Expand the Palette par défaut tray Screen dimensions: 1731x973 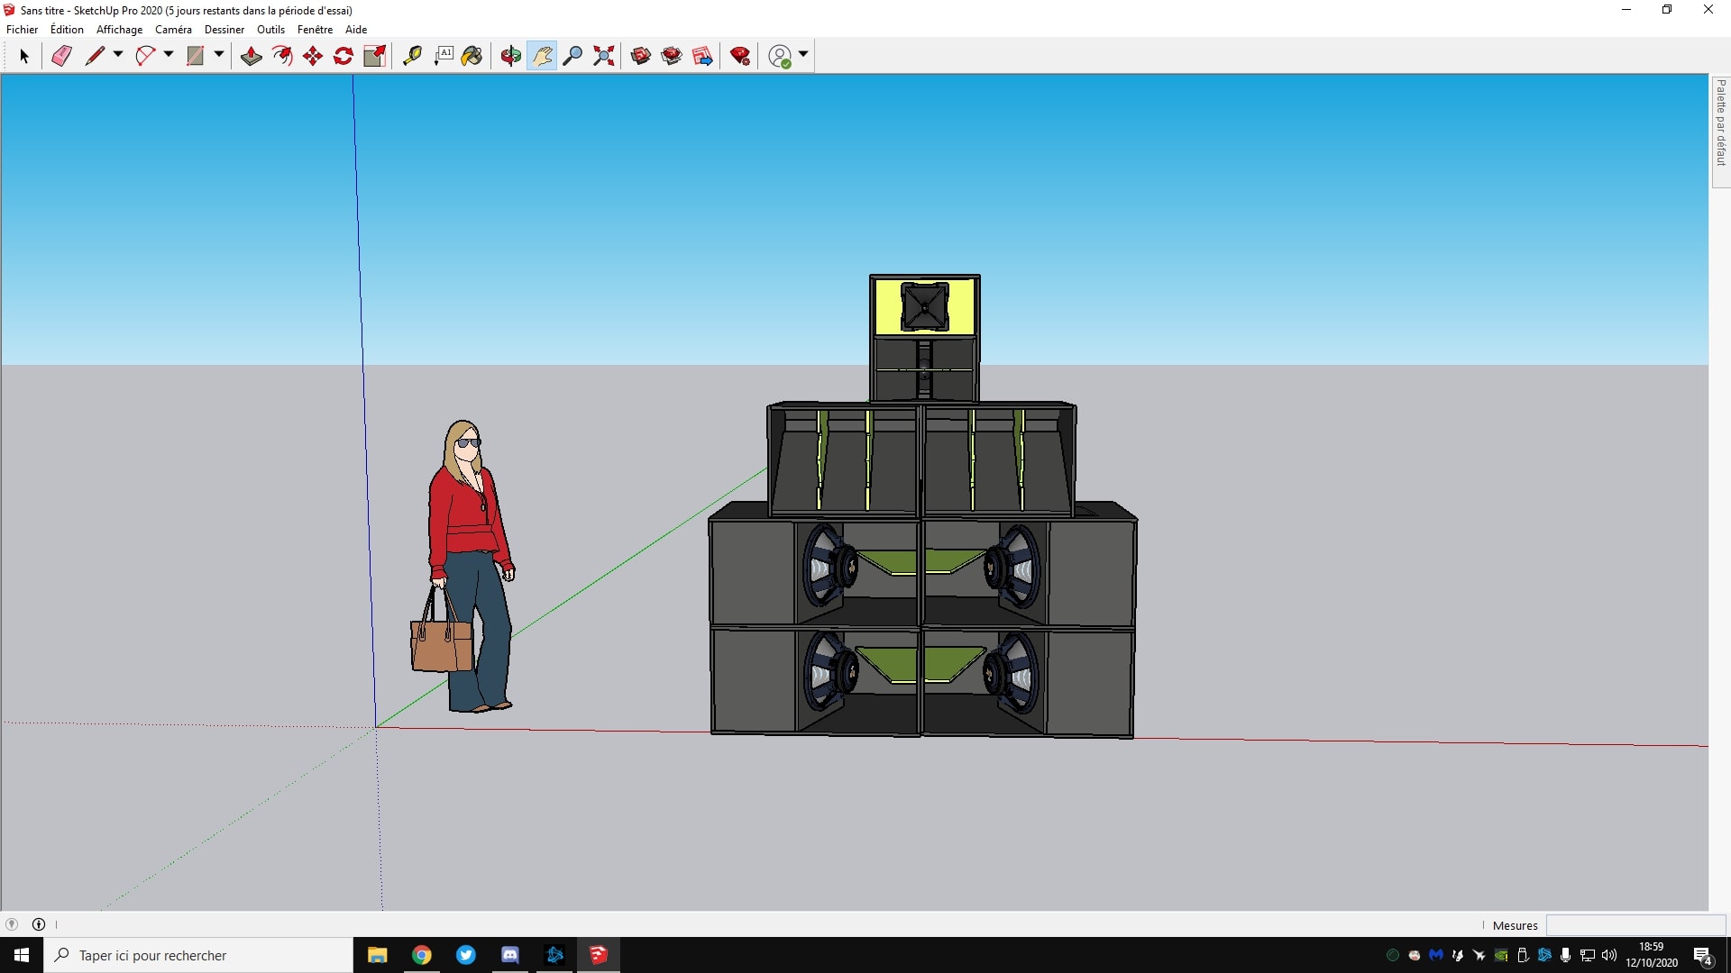[x=1720, y=122]
